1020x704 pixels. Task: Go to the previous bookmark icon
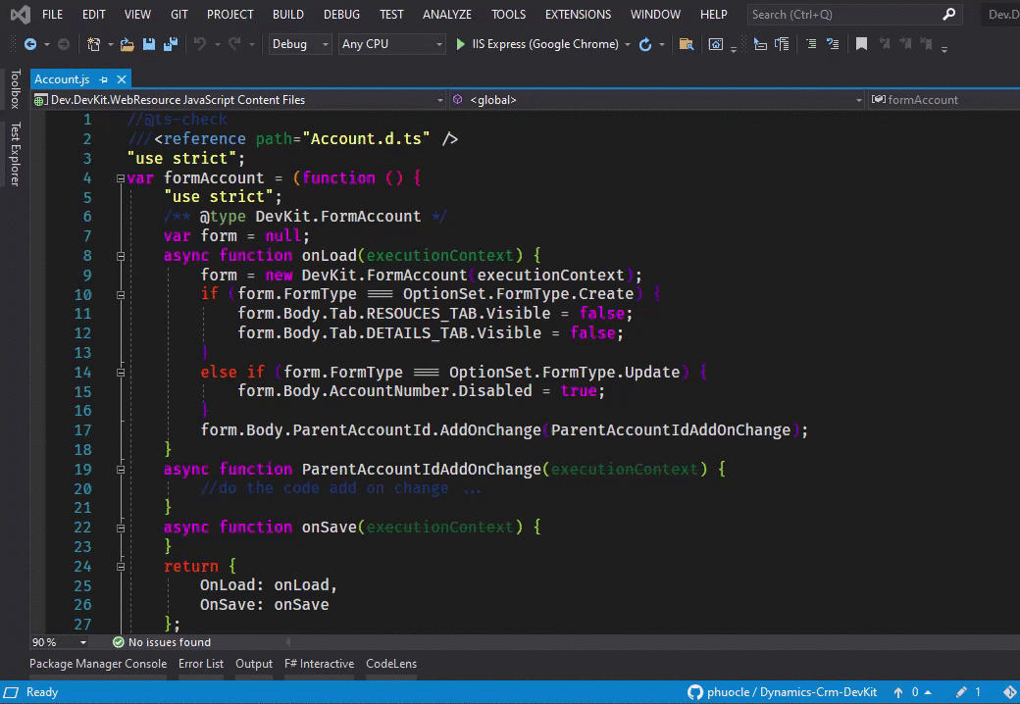pyautogui.click(x=884, y=44)
